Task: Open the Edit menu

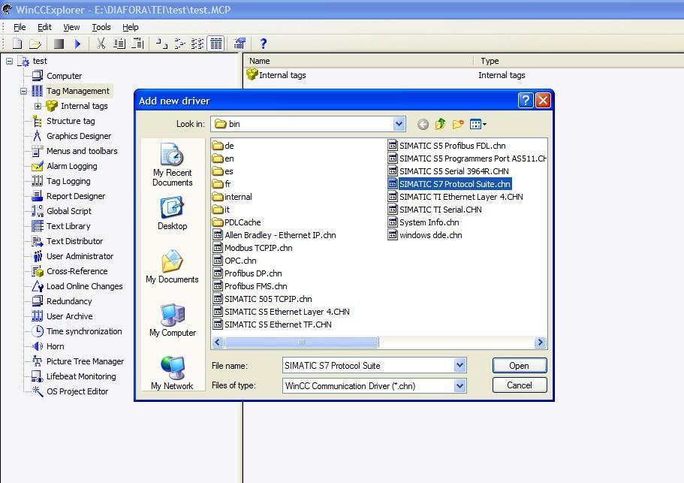Action: point(44,27)
